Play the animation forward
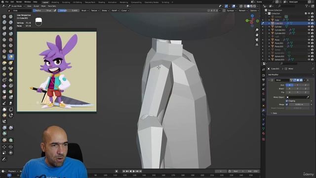Image resolution: width=316 pixels, height=178 pixels. click(x=134, y=172)
